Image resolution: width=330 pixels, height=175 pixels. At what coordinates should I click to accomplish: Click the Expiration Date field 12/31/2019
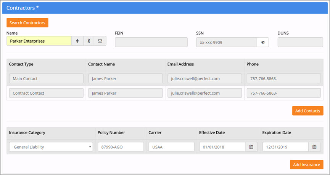[x=285, y=147]
